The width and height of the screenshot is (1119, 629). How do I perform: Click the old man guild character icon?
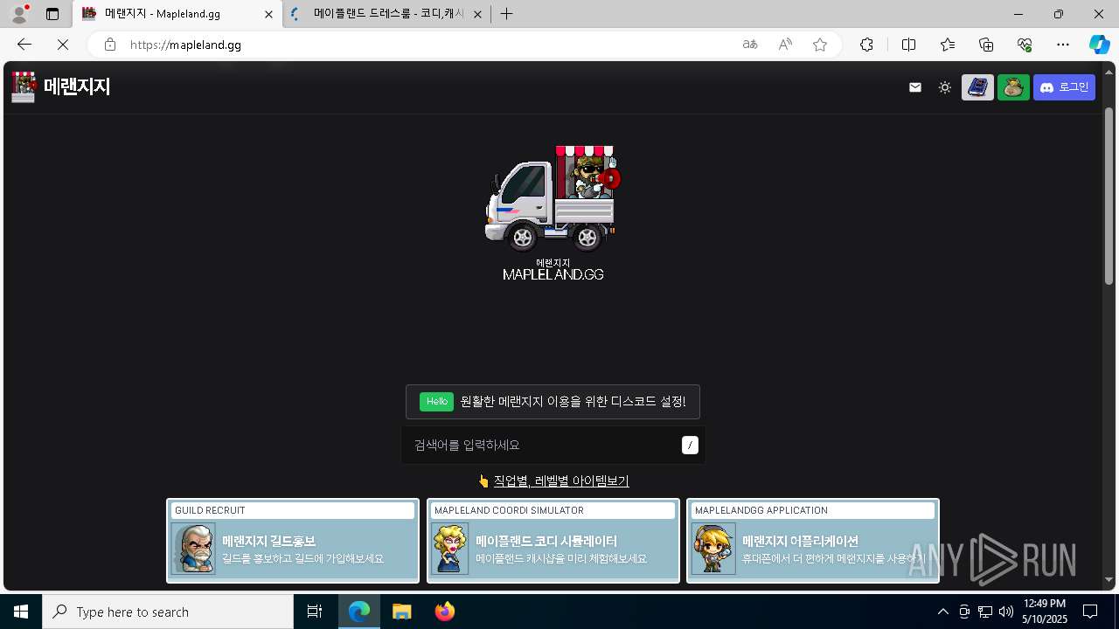(193, 549)
